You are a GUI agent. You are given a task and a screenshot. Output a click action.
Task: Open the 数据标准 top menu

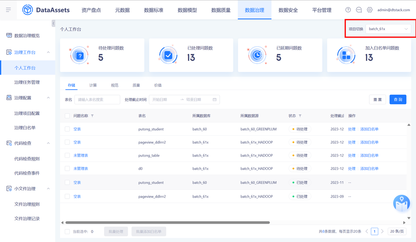click(x=154, y=10)
